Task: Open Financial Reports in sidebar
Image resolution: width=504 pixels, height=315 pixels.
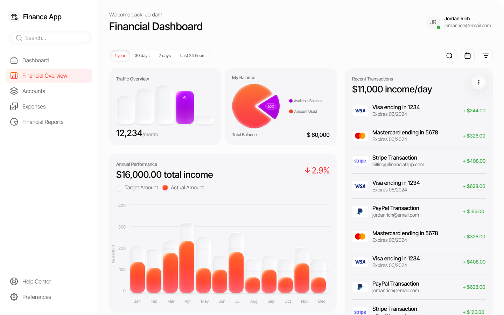Action: pyautogui.click(x=49, y=122)
